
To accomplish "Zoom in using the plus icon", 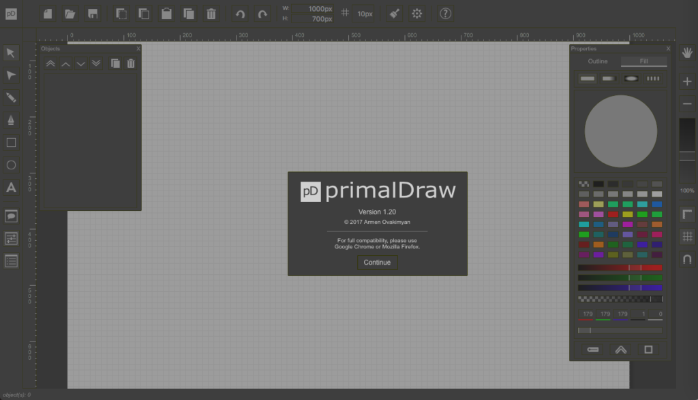I will [x=688, y=81].
